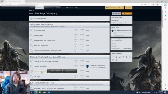The image size is (168, 94).
Task: Click CordovanSSG avatar in General Discussion row
Action: (x=87, y=66)
